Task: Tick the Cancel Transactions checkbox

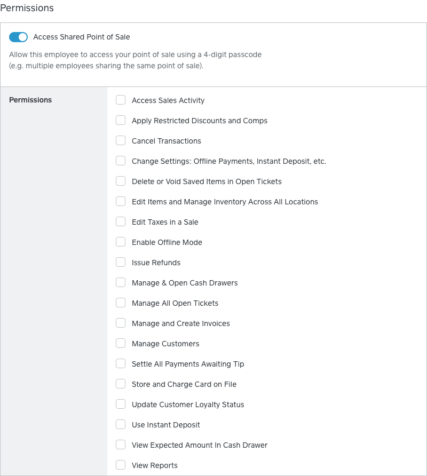Action: (x=121, y=140)
